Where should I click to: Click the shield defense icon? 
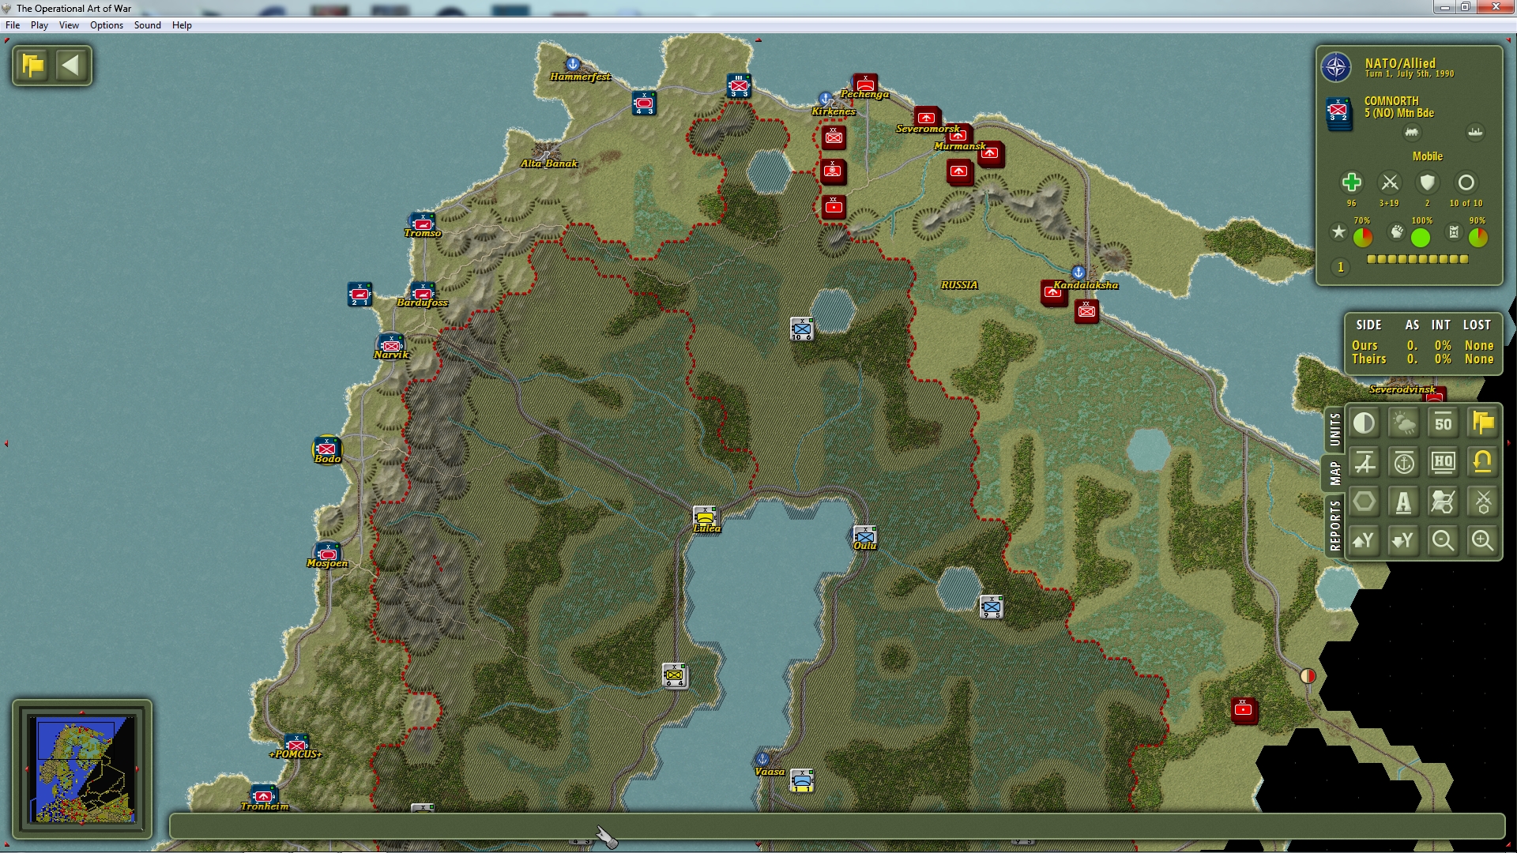(x=1427, y=182)
